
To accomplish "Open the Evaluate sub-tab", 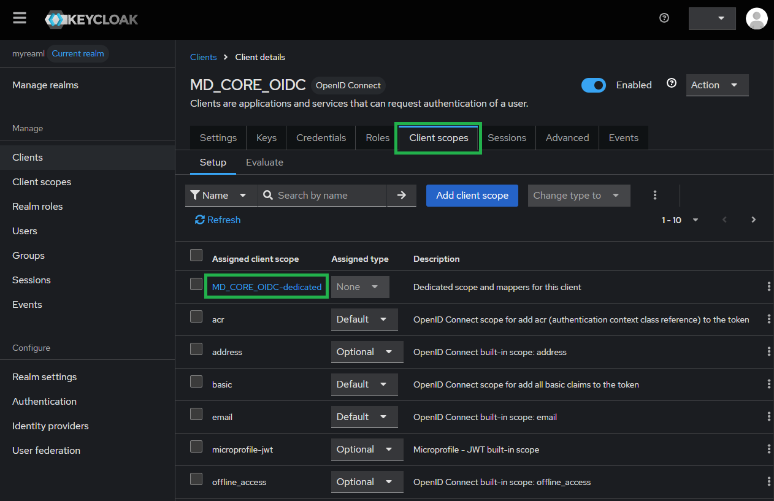I will pos(264,163).
